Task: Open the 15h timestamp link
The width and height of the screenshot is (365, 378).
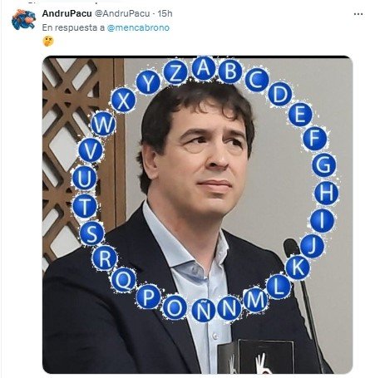Action: point(165,13)
